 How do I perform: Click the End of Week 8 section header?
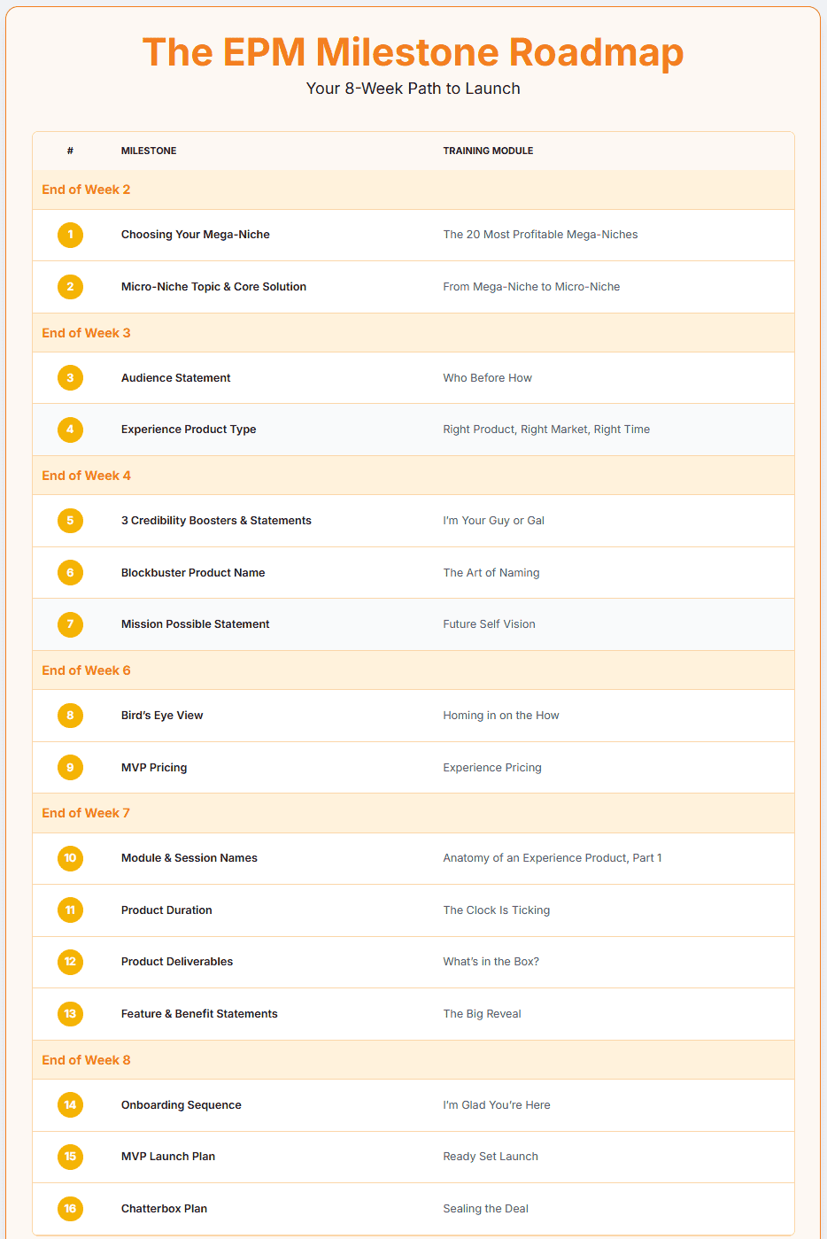413,1060
